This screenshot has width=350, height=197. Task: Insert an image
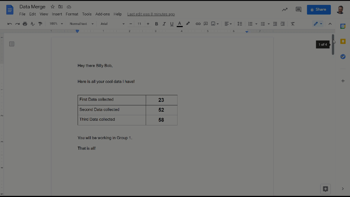point(213,24)
